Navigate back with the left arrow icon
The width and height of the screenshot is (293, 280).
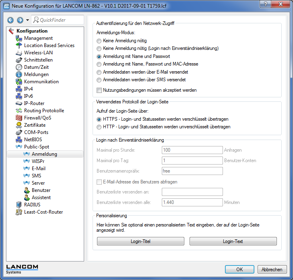tap(10, 20)
